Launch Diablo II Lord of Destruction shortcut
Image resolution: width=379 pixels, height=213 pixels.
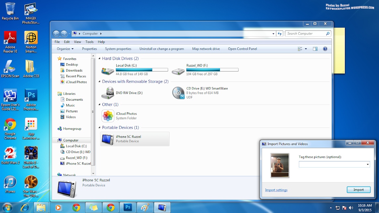coord(31,157)
